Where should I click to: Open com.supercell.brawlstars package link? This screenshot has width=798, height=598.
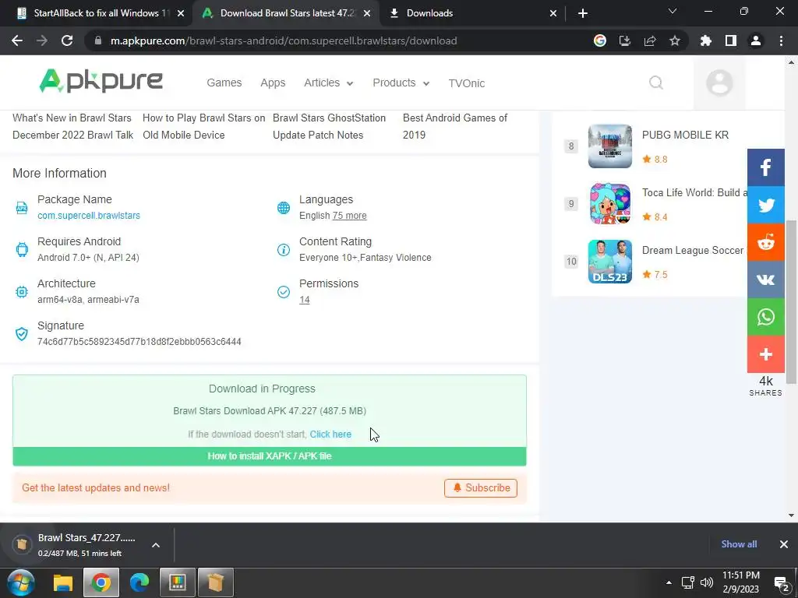(x=89, y=216)
